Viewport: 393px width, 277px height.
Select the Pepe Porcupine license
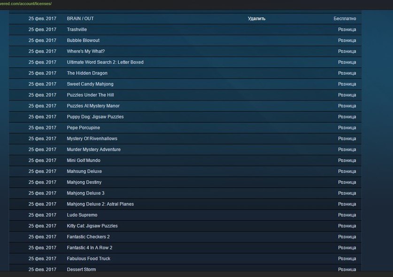[83, 128]
